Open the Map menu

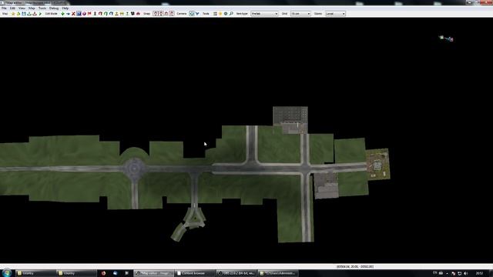[x=32, y=8]
